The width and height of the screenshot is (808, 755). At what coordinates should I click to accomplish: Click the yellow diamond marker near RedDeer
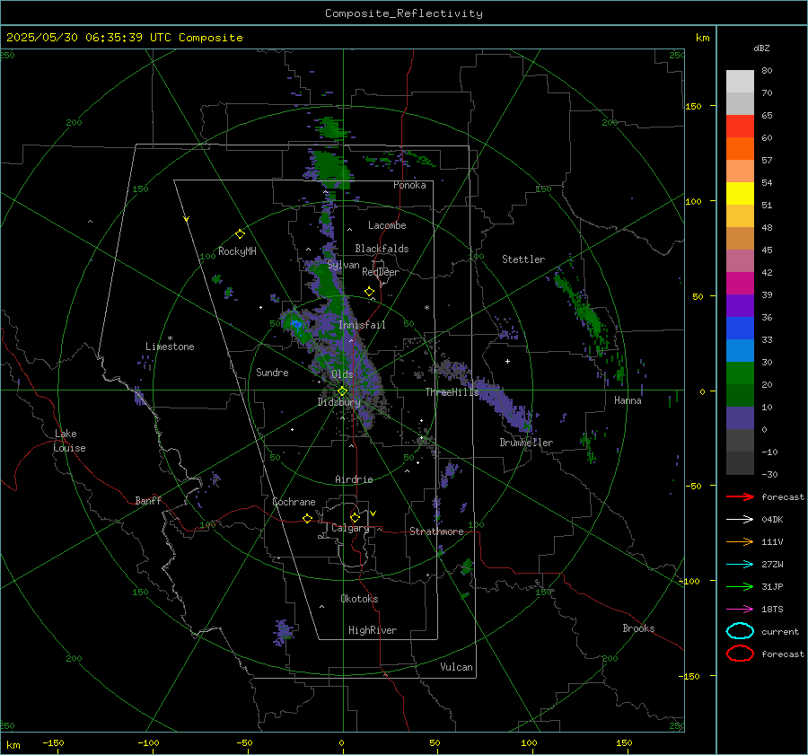(369, 292)
